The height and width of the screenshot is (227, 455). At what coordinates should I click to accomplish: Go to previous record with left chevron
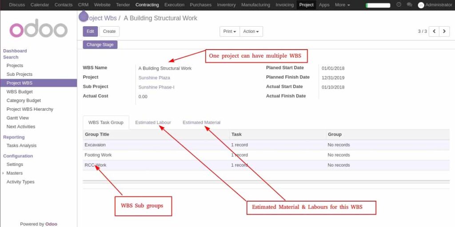433,31
